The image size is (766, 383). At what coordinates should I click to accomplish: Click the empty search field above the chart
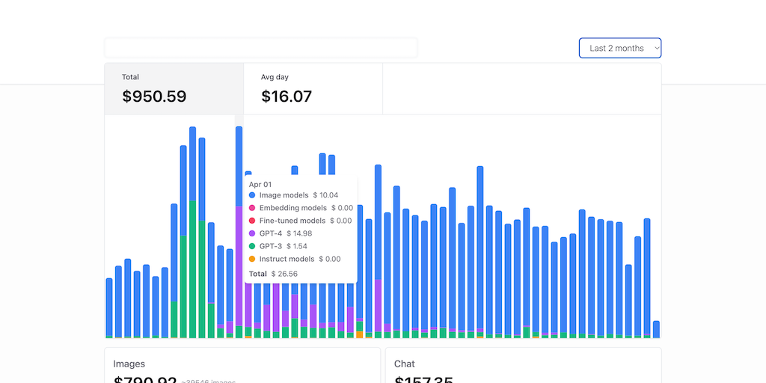[260, 48]
